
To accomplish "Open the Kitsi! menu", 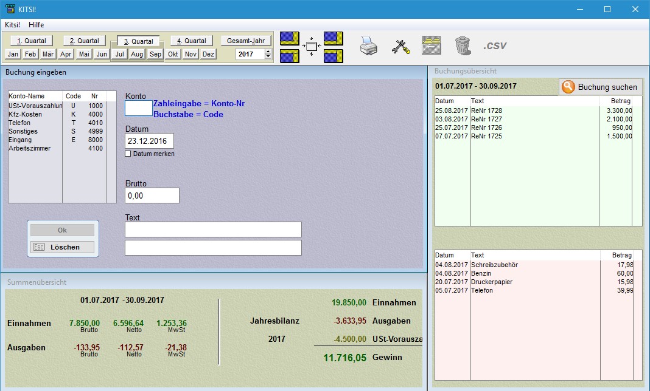I will pos(12,24).
